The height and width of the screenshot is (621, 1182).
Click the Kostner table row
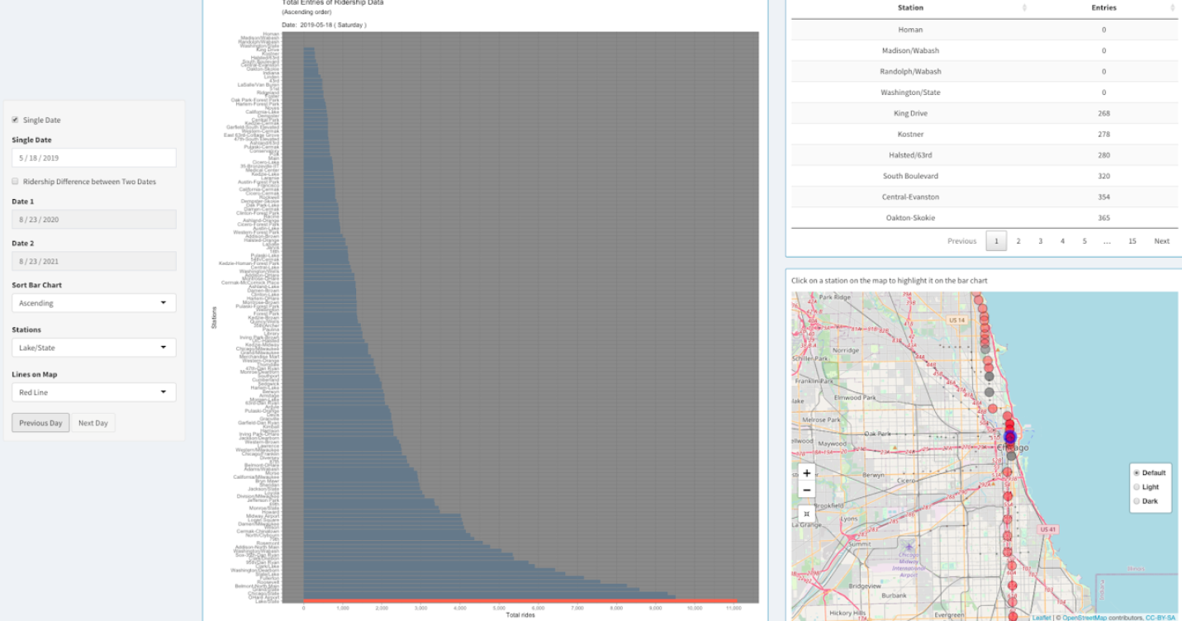point(985,134)
